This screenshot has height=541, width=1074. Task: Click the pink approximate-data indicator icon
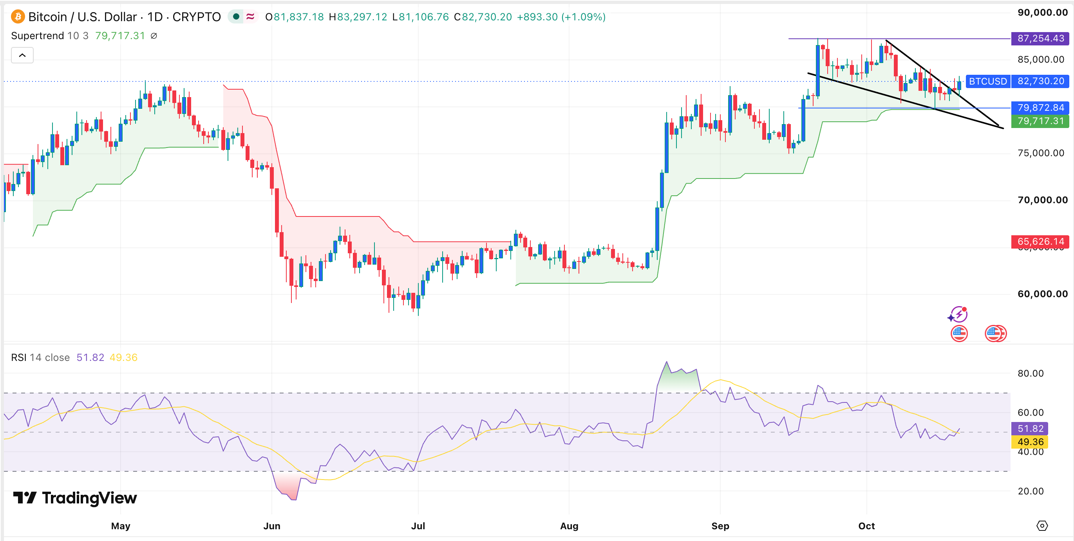250,17
